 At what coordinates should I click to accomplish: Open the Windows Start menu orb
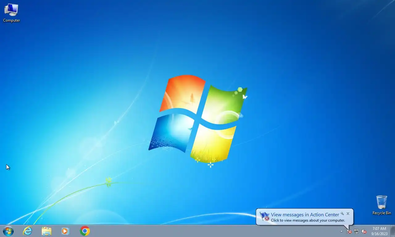(8, 231)
